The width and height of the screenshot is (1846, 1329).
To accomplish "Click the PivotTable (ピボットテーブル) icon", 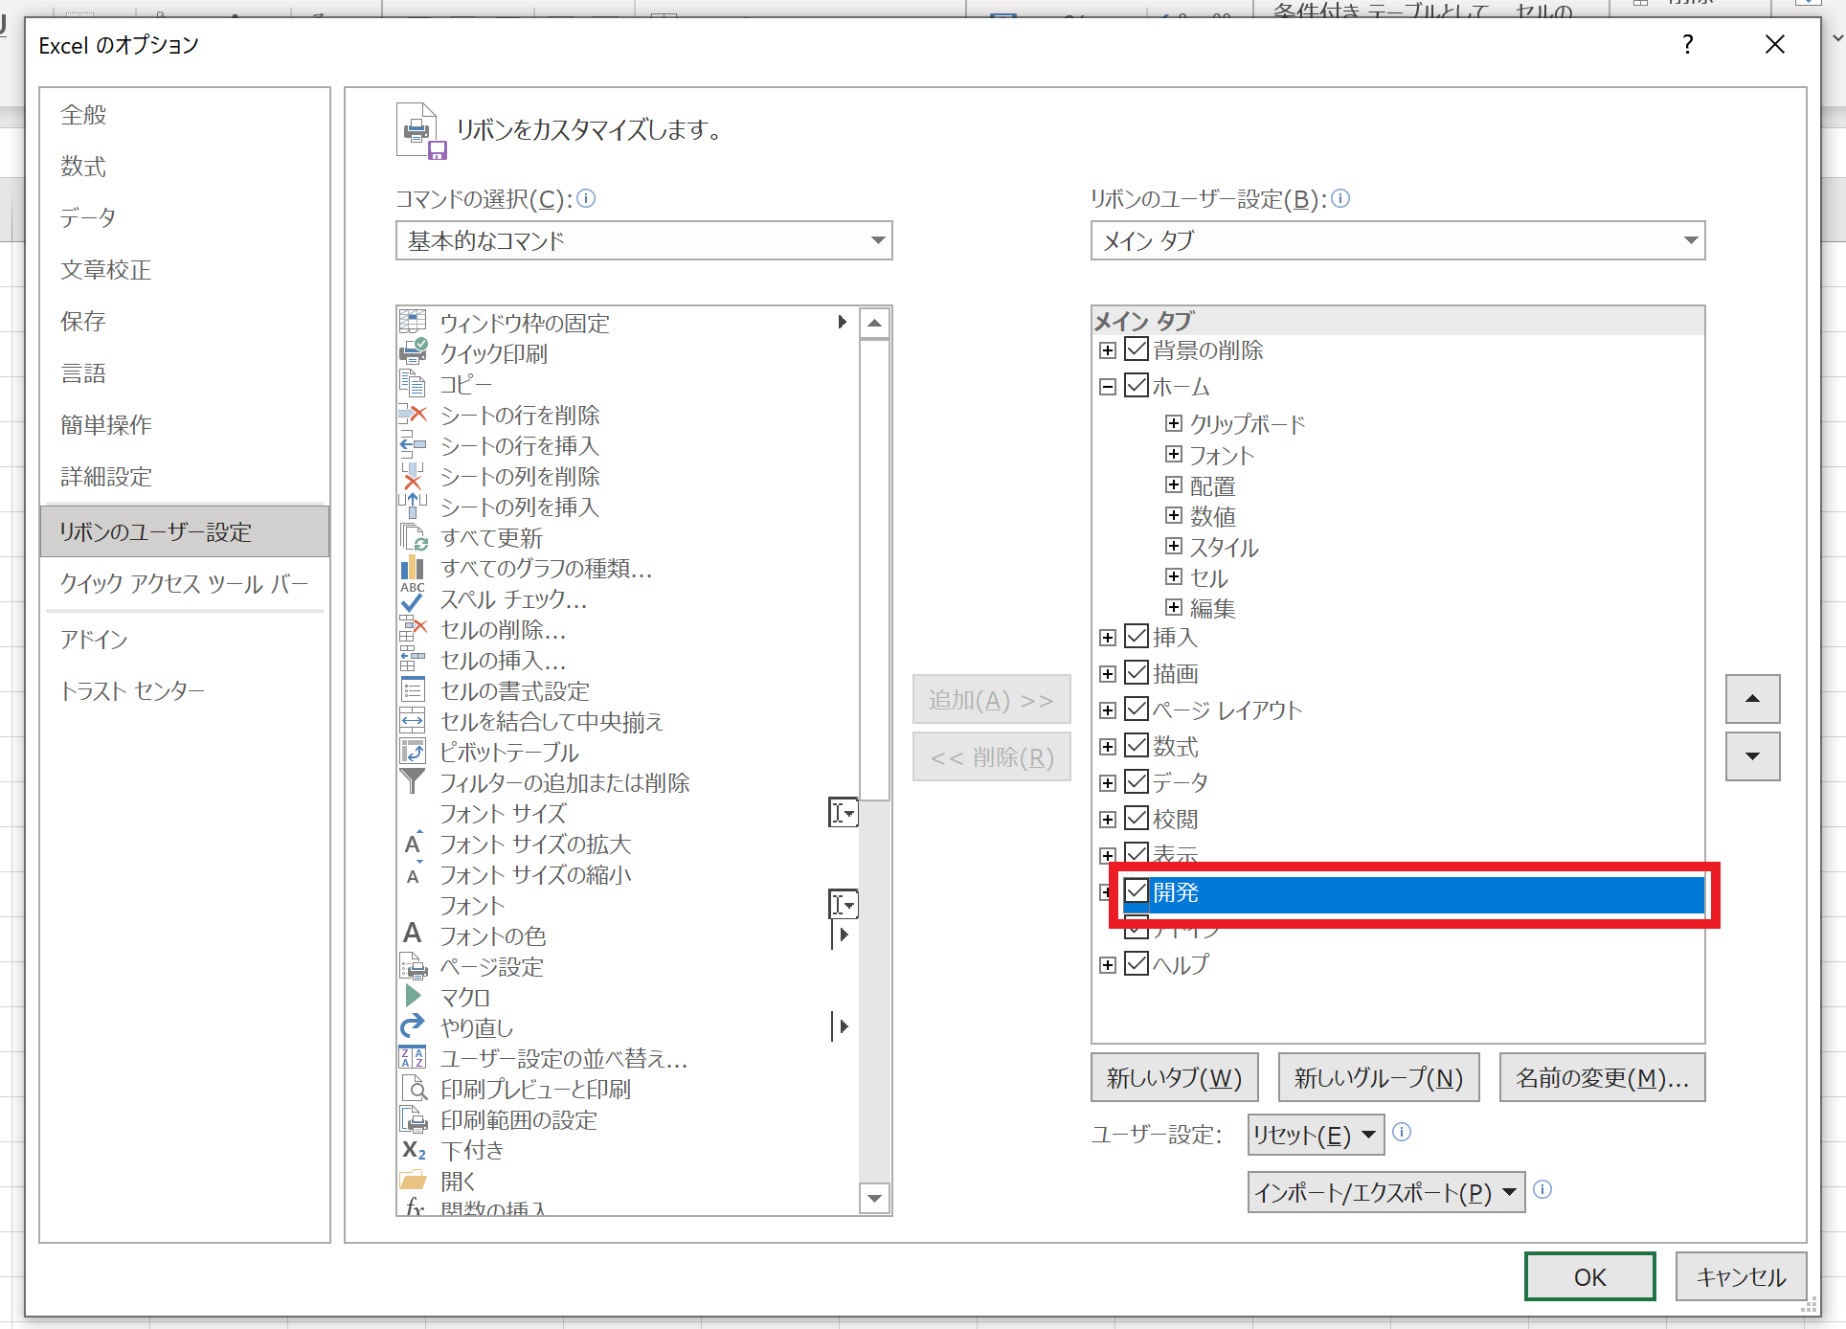I will (x=413, y=752).
